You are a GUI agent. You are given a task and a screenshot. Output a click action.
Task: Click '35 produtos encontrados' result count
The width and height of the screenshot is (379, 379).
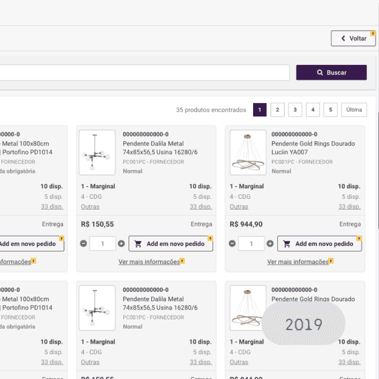(x=211, y=110)
